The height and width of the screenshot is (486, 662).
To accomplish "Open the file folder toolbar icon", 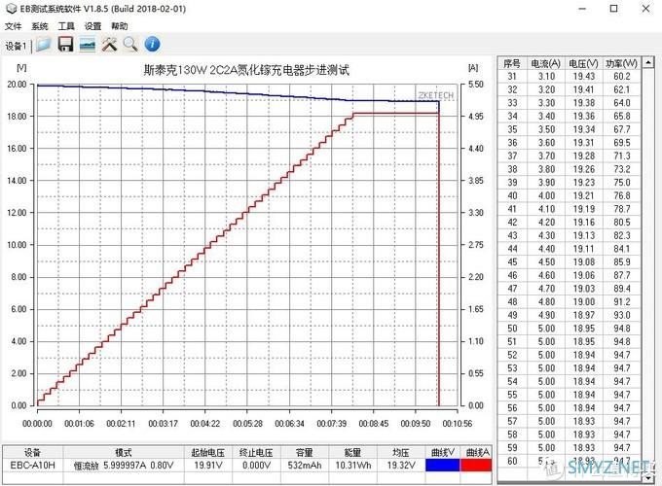I will (x=43, y=45).
